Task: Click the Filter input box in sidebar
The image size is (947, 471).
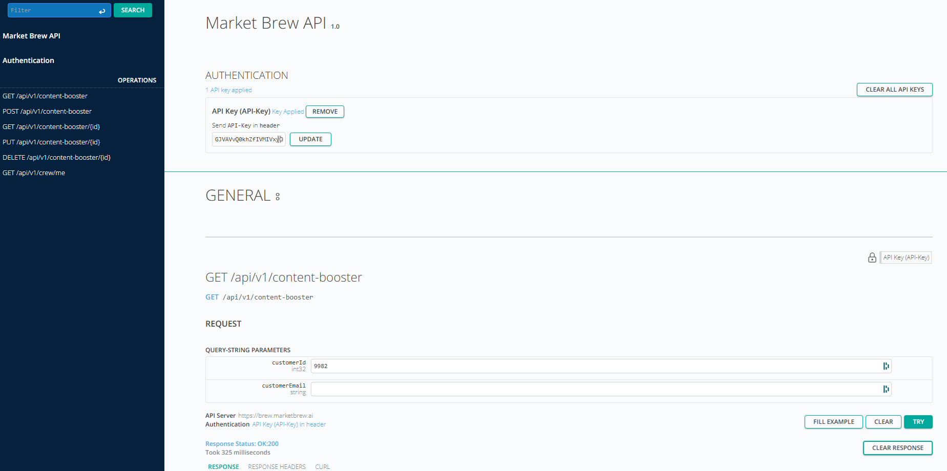Action: click(59, 10)
